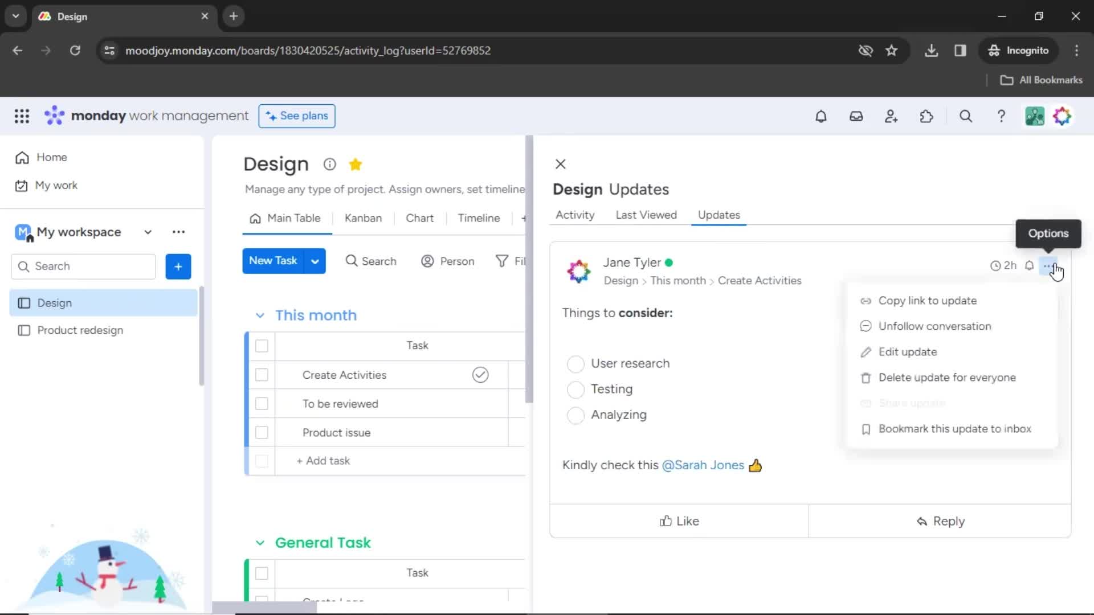Check the Create Activities row checkbox
This screenshot has height=615, width=1094.
pyautogui.click(x=262, y=375)
